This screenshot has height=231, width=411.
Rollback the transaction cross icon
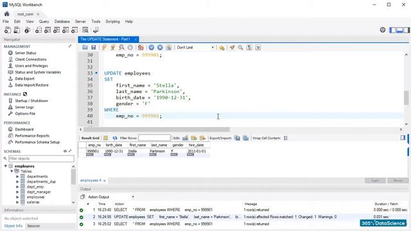coord(160,47)
